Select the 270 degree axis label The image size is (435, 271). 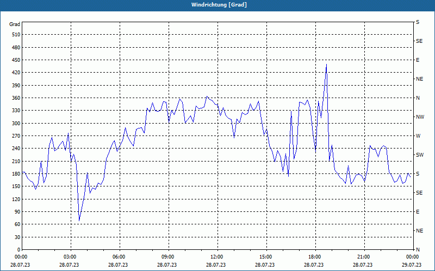coord(16,136)
